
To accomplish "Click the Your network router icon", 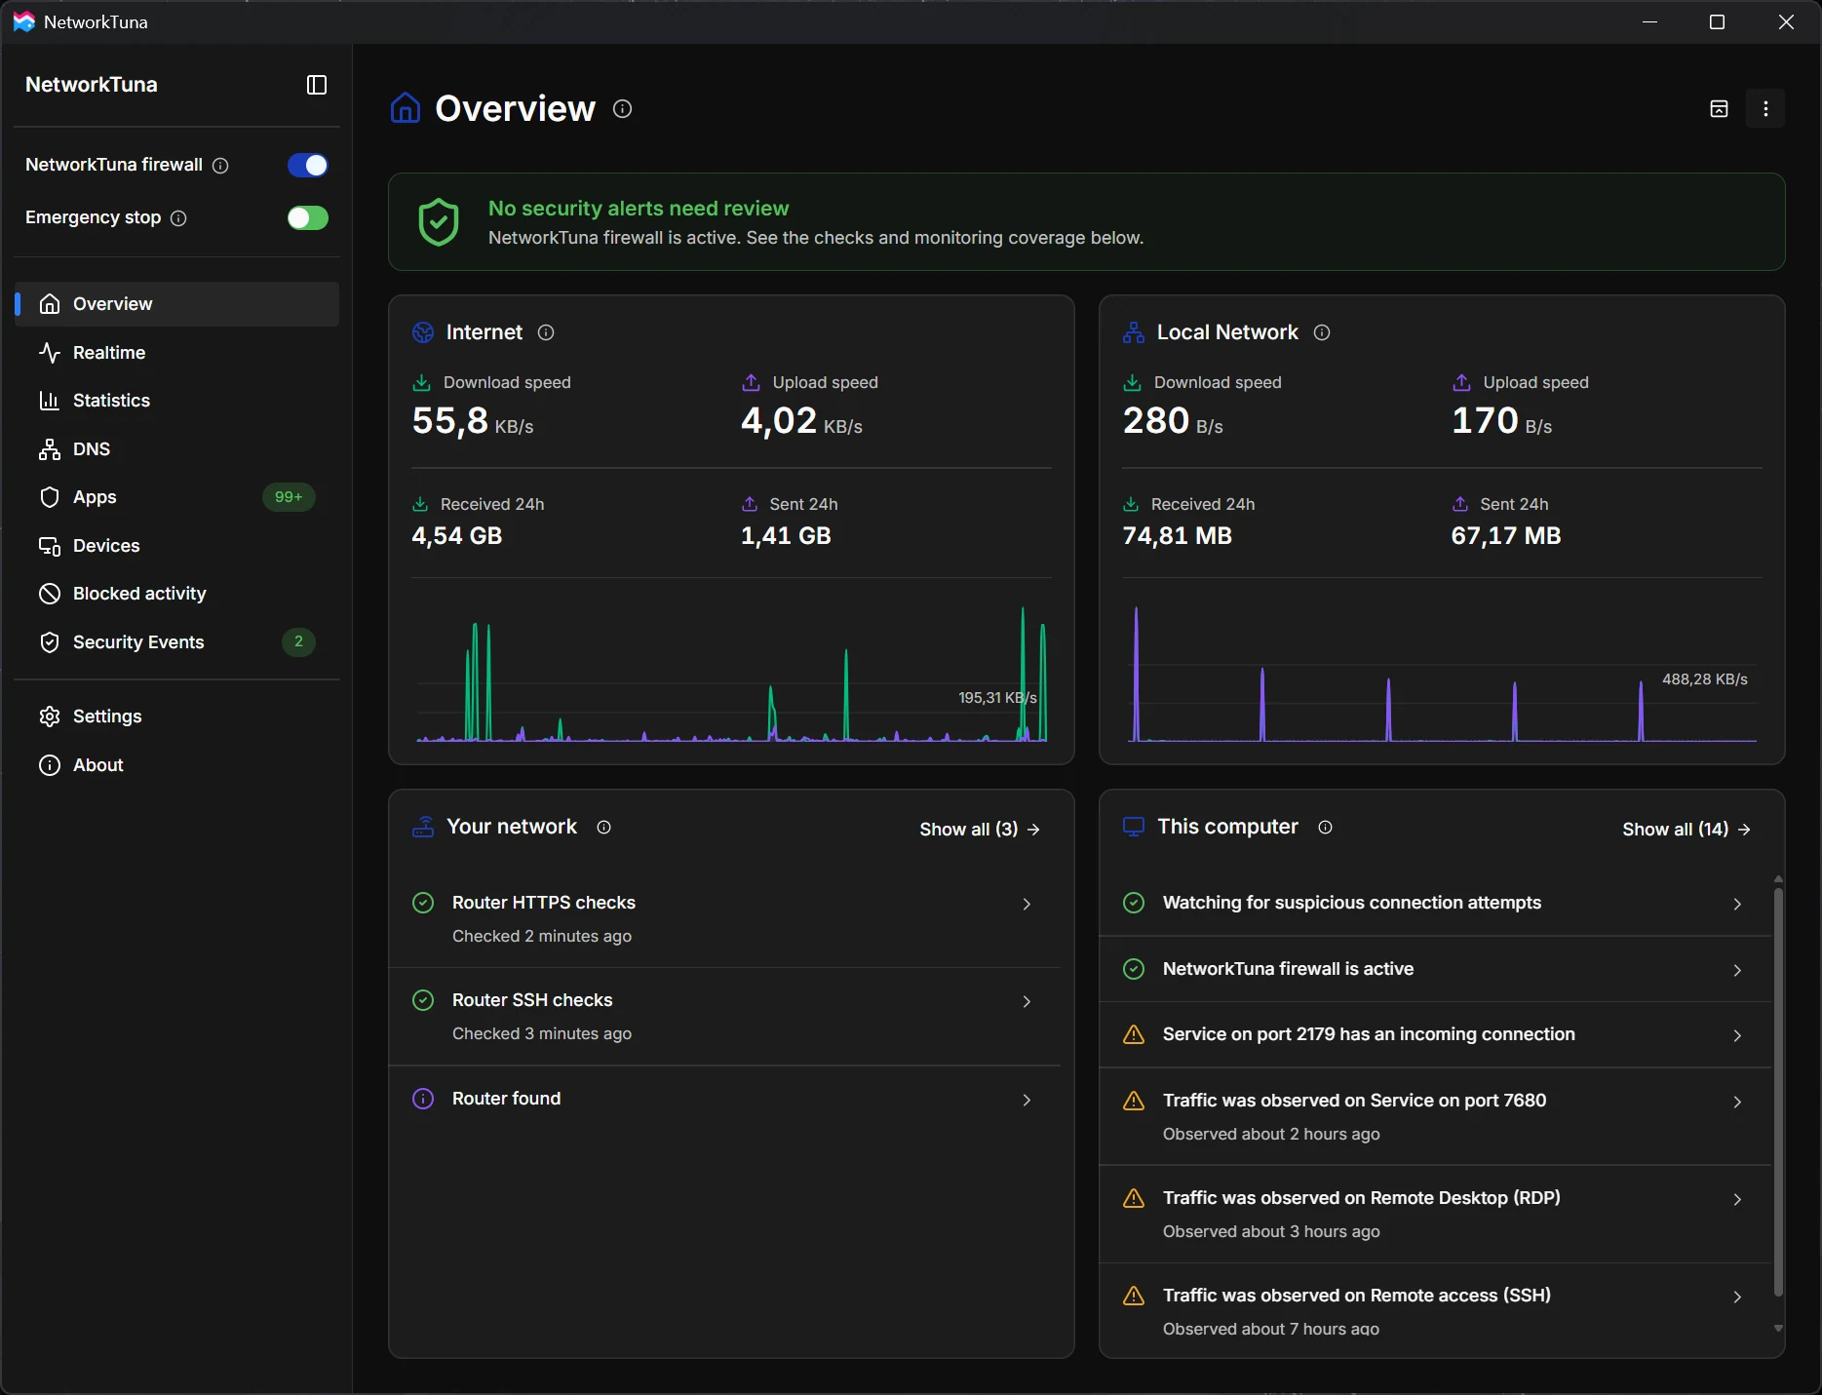I will 423,827.
